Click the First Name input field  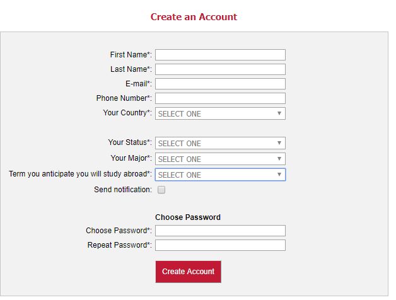220,55
